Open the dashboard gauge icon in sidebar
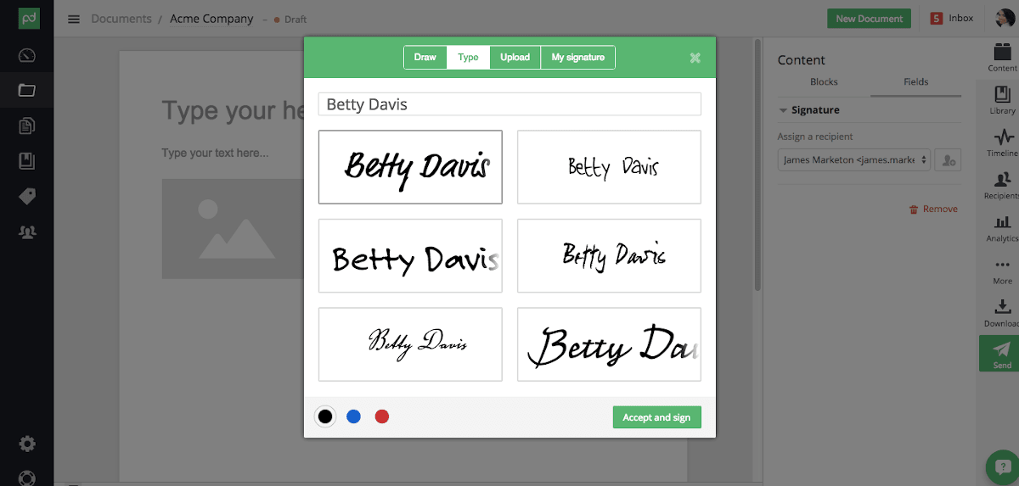The width and height of the screenshot is (1019, 486). (x=26, y=56)
